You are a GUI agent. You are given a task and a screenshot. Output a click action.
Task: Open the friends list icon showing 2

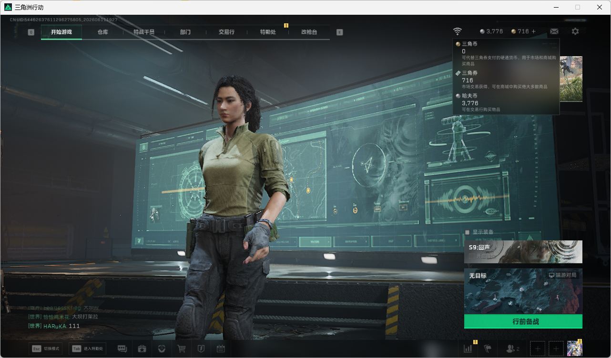[513, 349]
